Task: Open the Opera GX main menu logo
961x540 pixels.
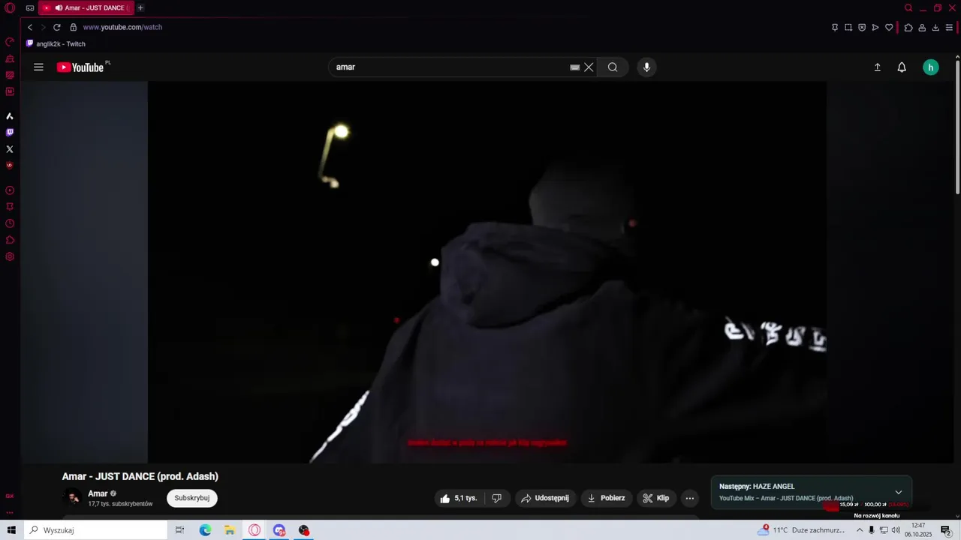Action: (x=10, y=8)
